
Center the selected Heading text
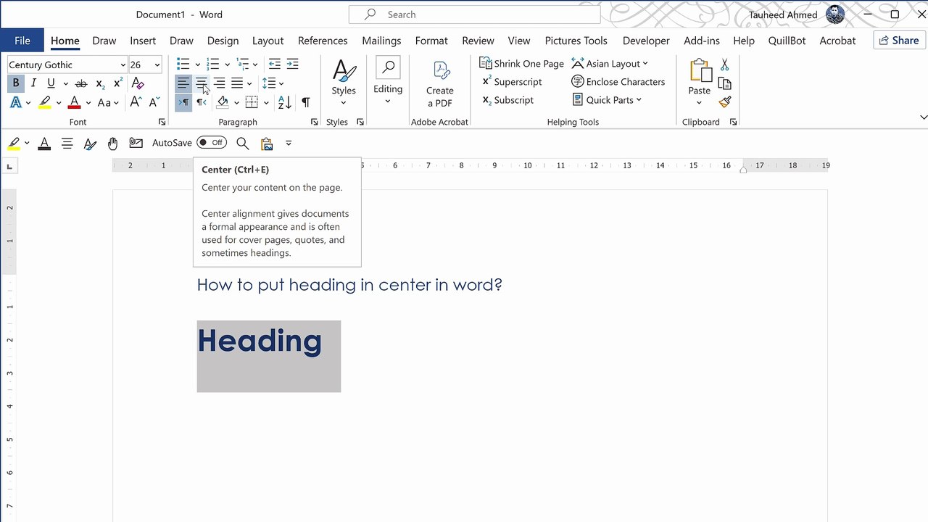pos(202,83)
